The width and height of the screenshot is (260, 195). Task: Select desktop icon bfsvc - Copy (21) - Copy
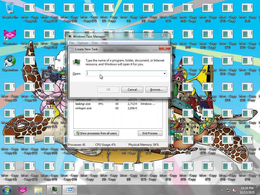(208, 92)
